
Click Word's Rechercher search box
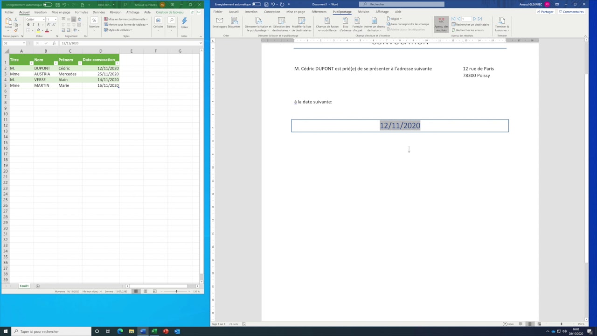[x=402, y=4]
